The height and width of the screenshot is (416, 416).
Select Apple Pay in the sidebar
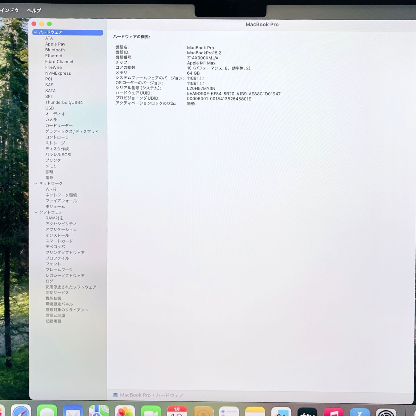(55, 44)
